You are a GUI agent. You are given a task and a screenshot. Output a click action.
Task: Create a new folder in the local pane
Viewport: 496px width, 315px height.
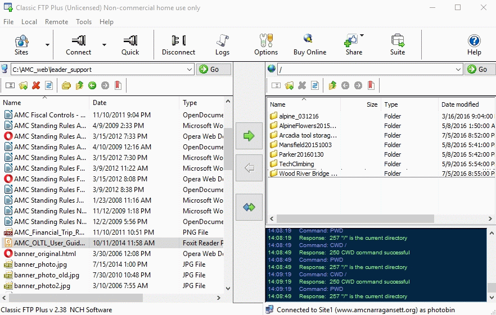click(x=23, y=85)
